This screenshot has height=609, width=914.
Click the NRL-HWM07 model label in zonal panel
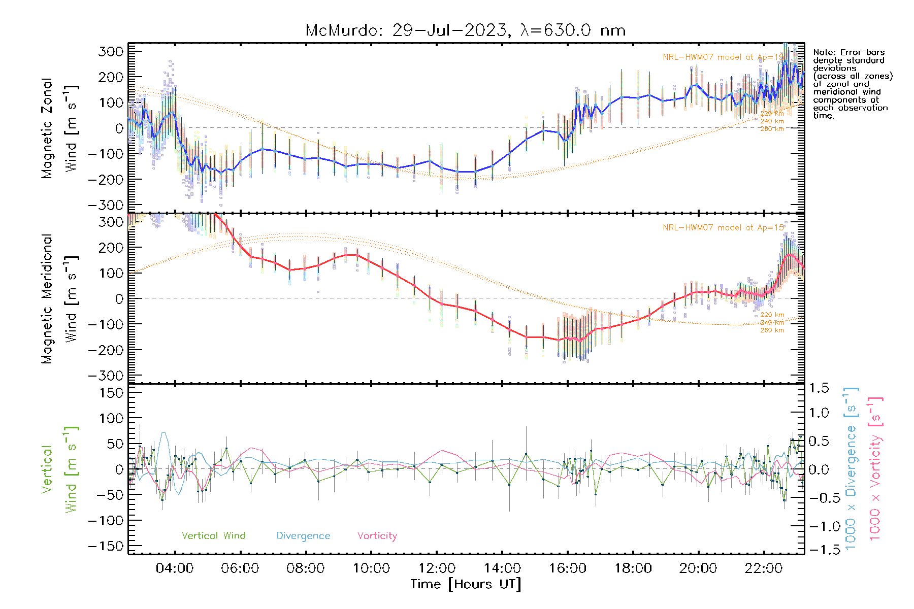tap(723, 57)
